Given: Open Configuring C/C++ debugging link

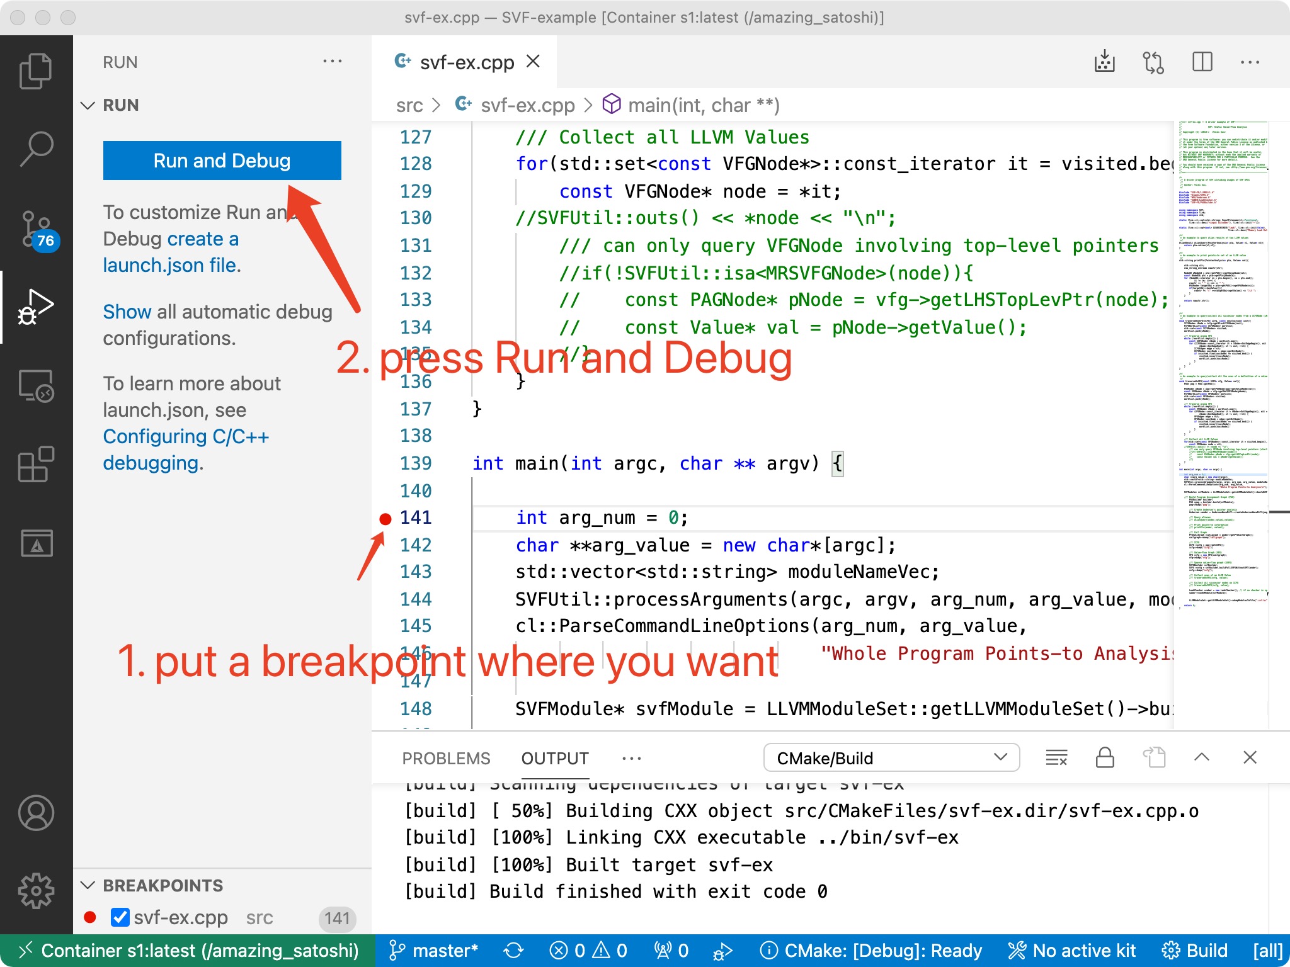Looking at the screenshot, I should point(186,450).
